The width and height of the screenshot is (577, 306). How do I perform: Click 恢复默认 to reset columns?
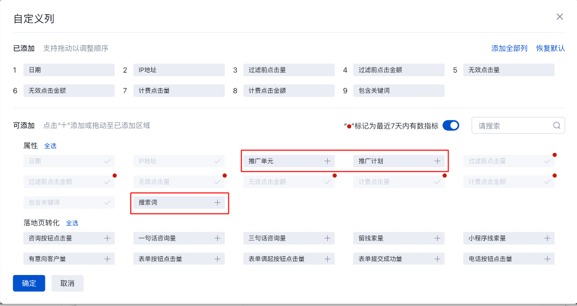pos(550,48)
